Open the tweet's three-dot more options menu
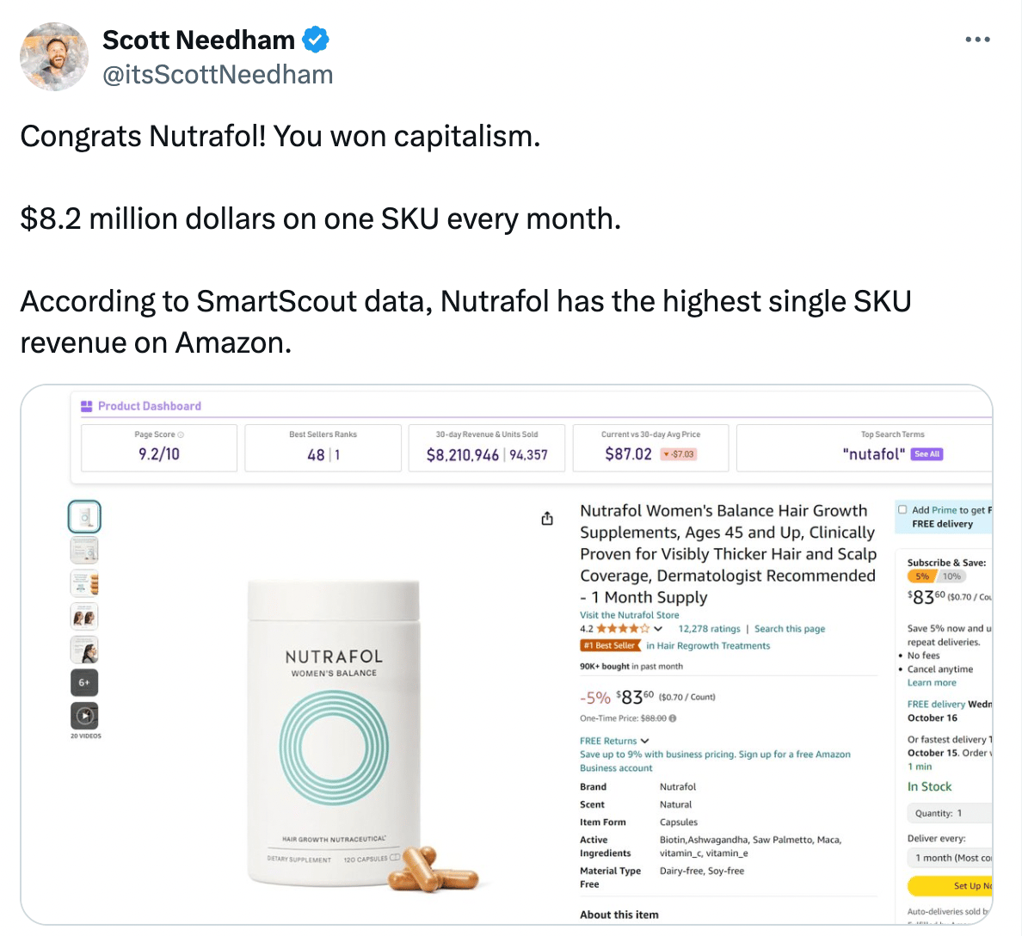This screenshot has width=1022, height=936. [x=977, y=40]
